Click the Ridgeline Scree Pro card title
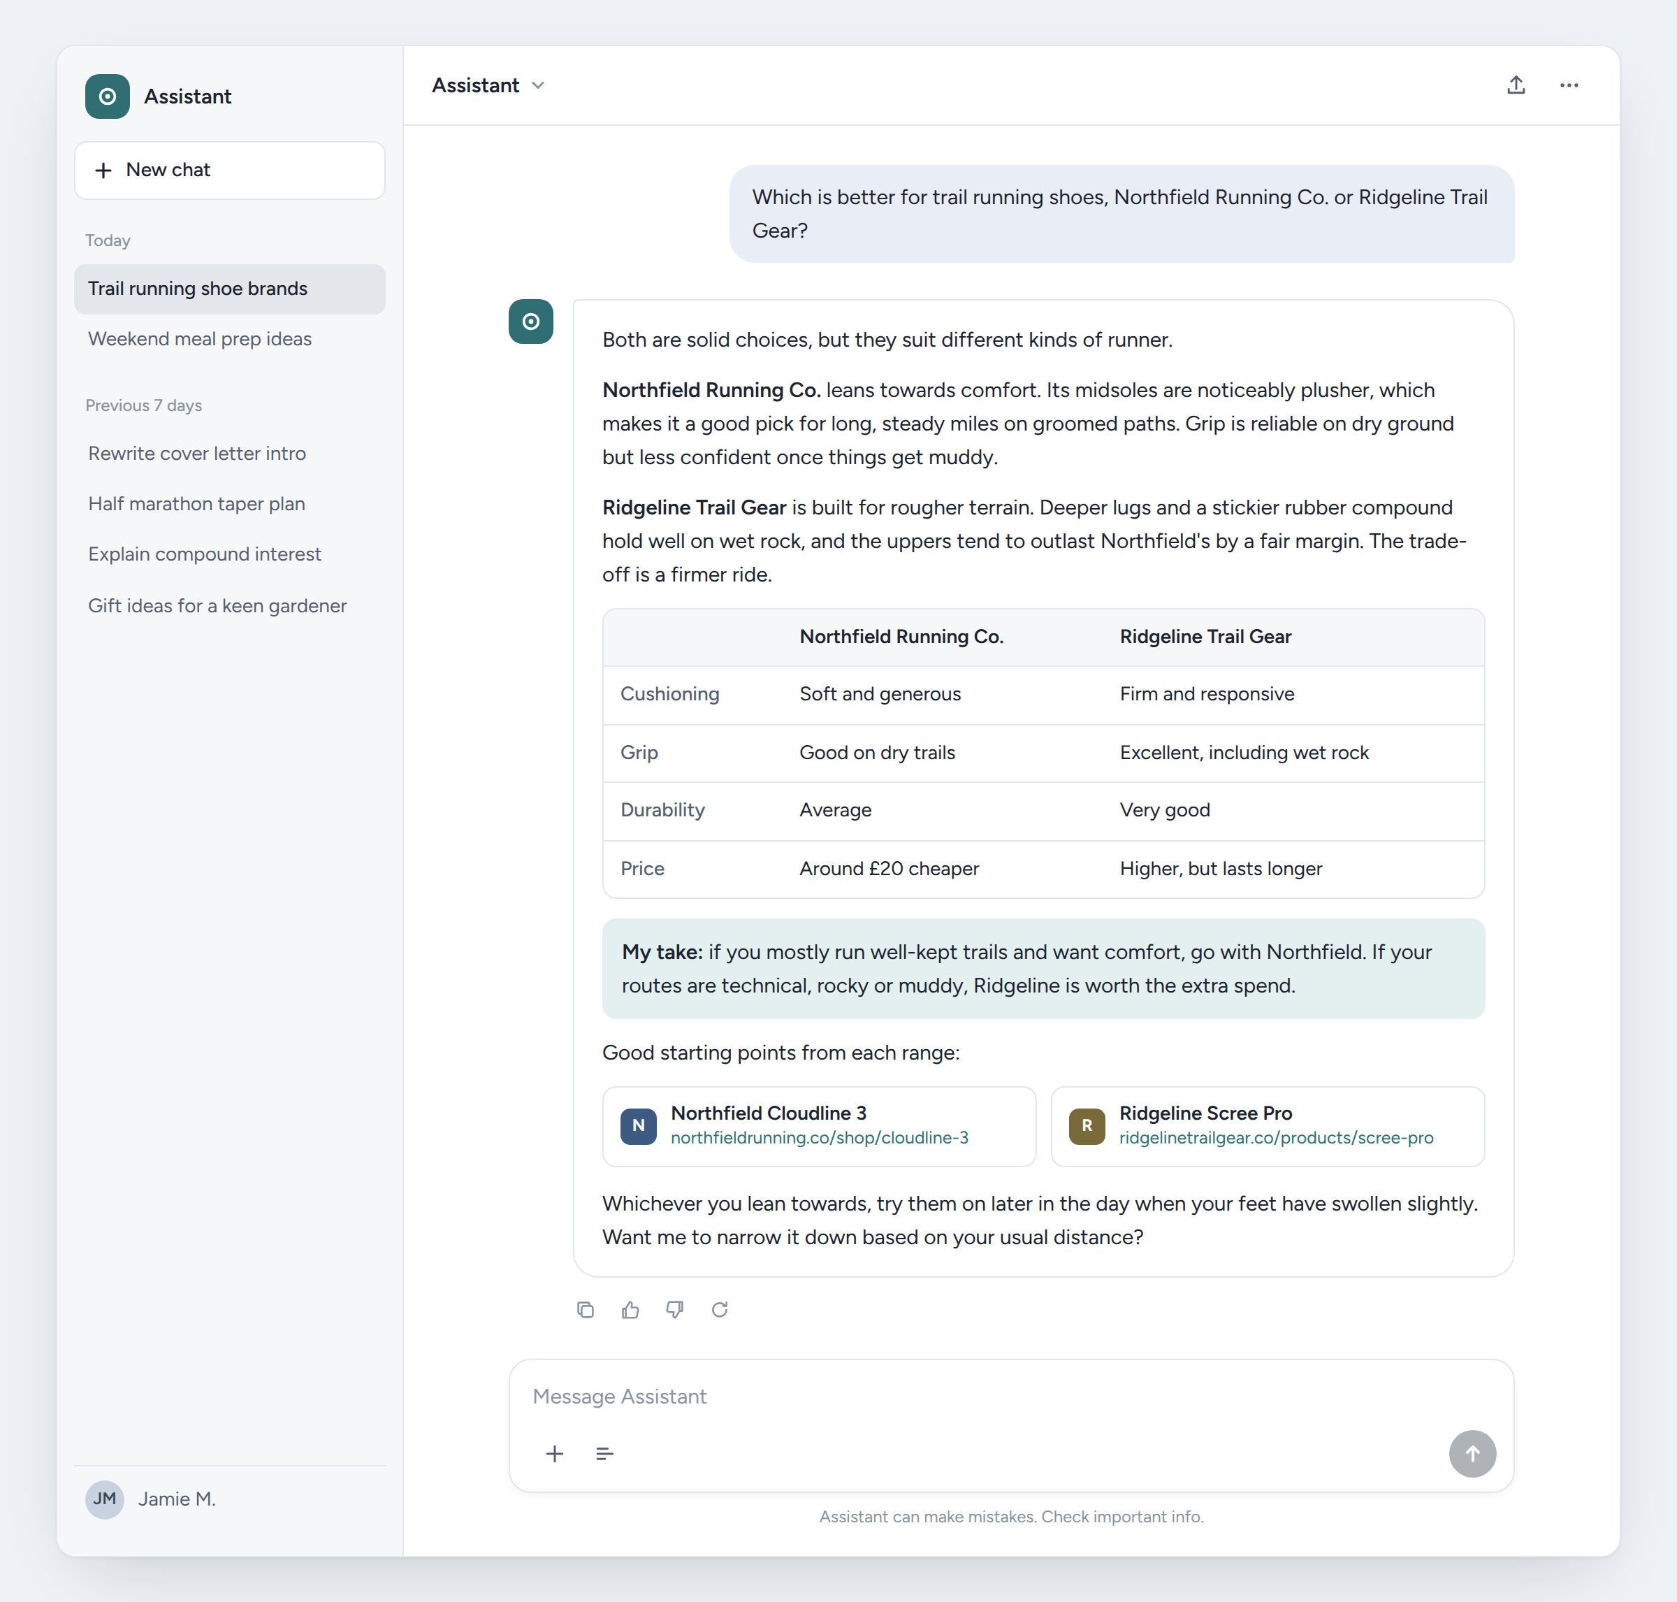 [x=1205, y=1113]
